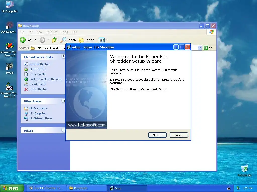Screen dimensions: 257x192
Task: Click the tray icon beside the clock
Action: [x=238, y=188]
